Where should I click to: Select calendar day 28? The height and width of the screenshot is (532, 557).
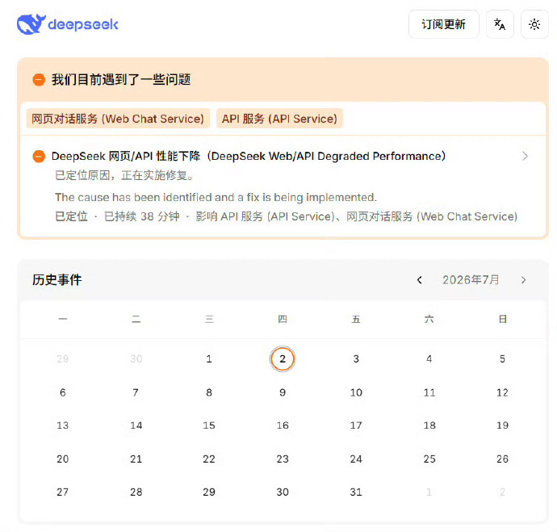[136, 492]
